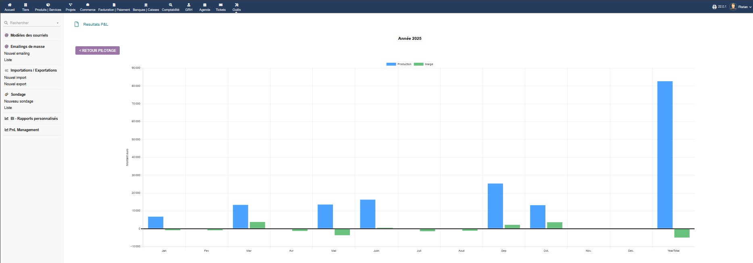Create a Nouvel emailing
The height and width of the screenshot is (263, 753).
tap(17, 53)
